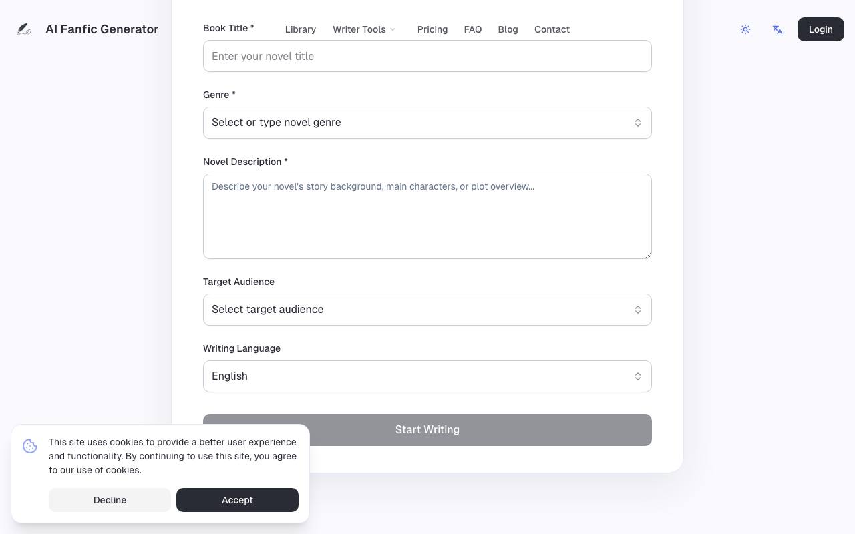Click the Writing Language chevron arrows
Screen dimensions: 855x534
tap(638, 376)
